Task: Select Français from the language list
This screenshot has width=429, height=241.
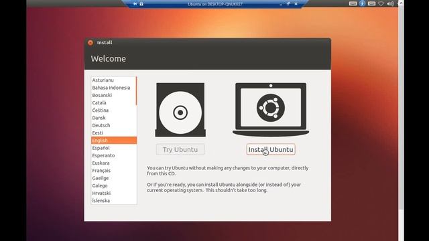Action: [113, 171]
